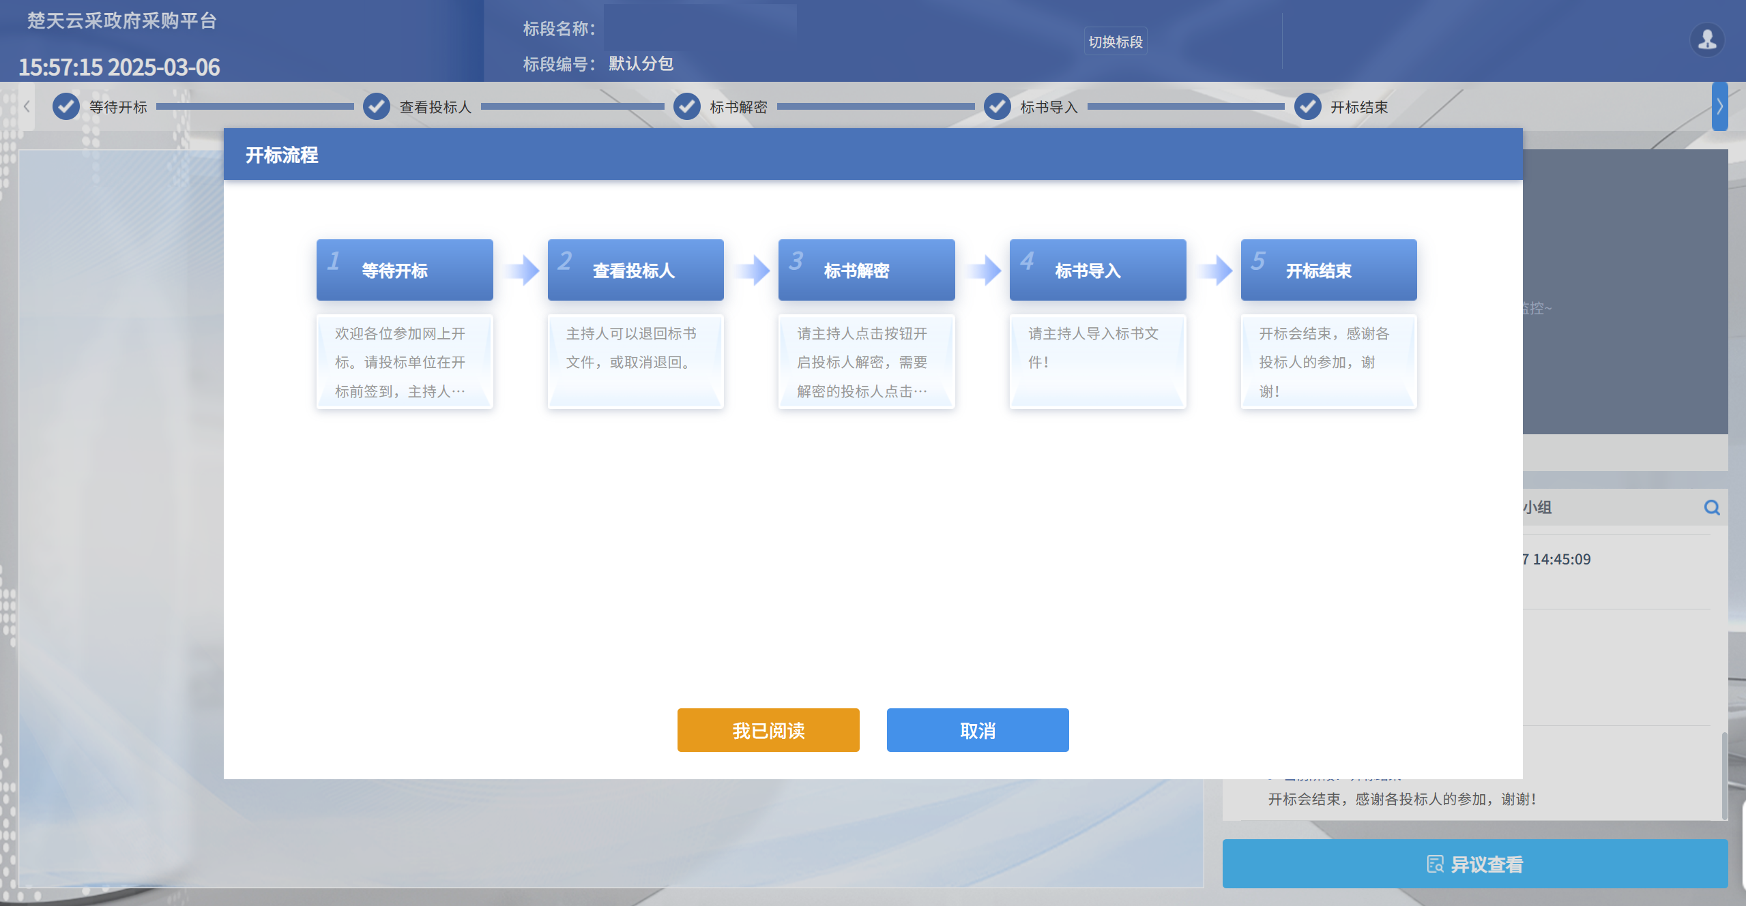1746x906 pixels.
Task: Click the magnifier search icon in the group panel
Action: pos(1713,508)
